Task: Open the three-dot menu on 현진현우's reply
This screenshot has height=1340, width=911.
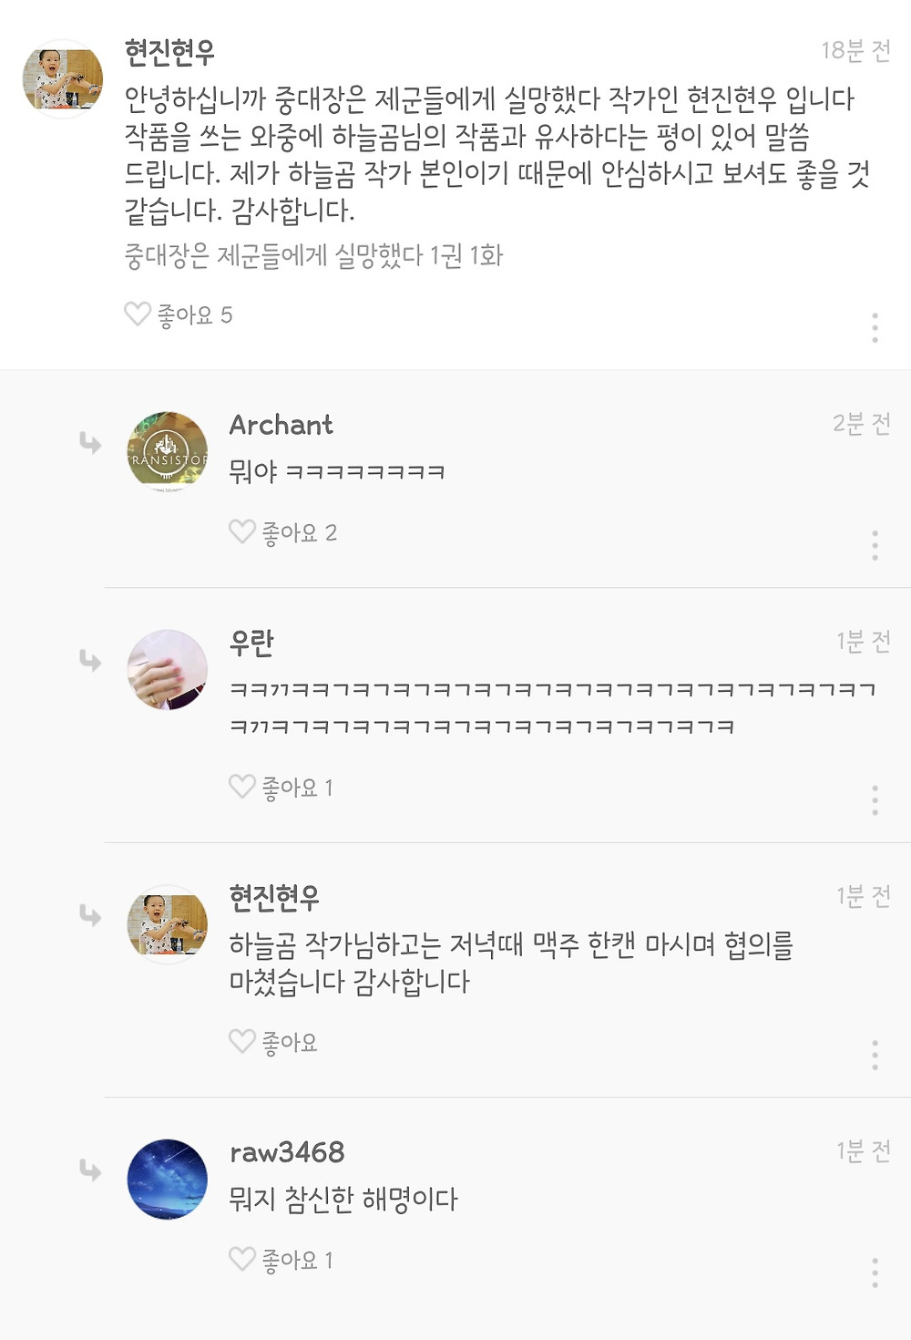Action: [x=875, y=1054]
